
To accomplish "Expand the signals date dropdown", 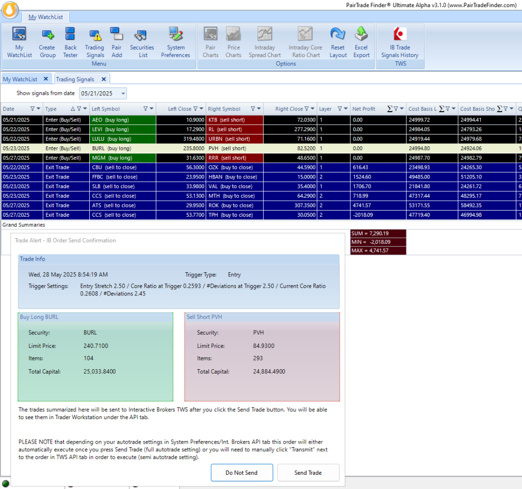I will (123, 94).
